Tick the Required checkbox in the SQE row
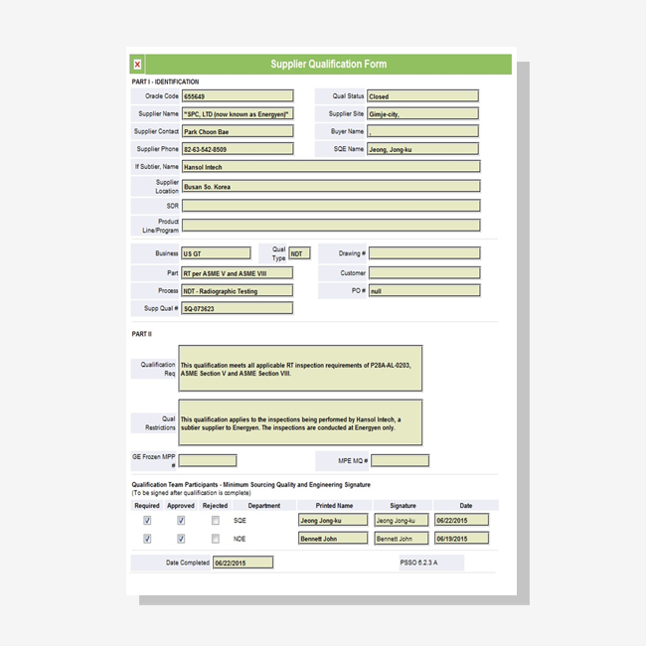 click(147, 521)
